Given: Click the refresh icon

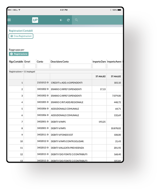Looking at the screenshot, I should [68, 20].
